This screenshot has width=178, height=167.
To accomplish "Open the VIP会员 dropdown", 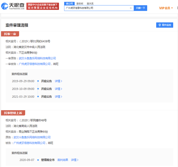I will coord(166,8).
